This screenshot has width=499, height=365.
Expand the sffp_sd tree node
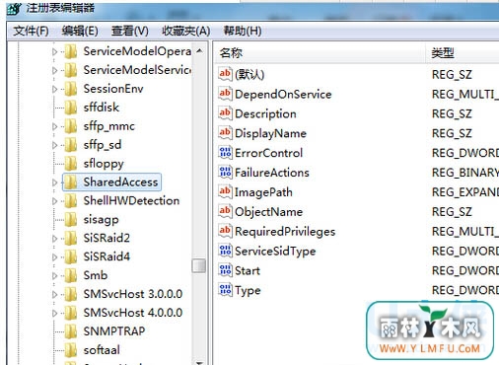click(x=54, y=145)
